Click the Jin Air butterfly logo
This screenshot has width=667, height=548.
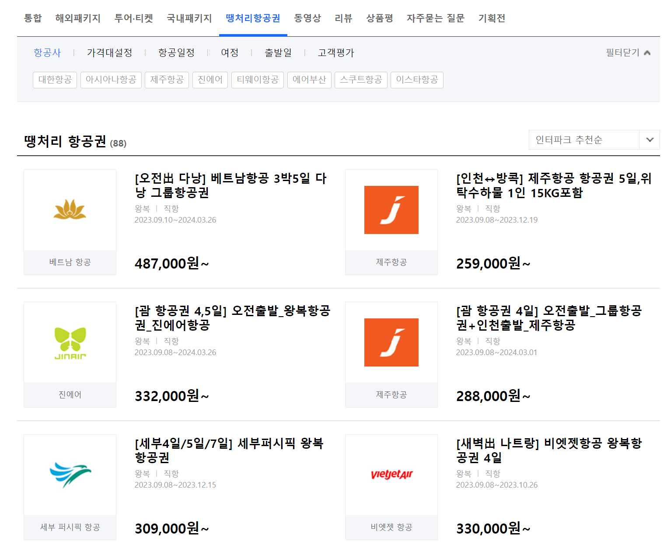pos(70,342)
